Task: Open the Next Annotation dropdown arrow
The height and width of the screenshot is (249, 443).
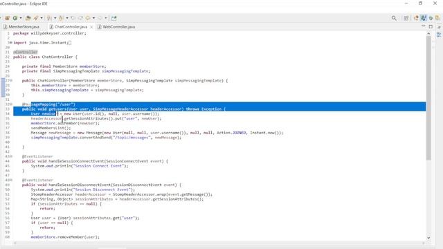Action: click(x=55, y=18)
